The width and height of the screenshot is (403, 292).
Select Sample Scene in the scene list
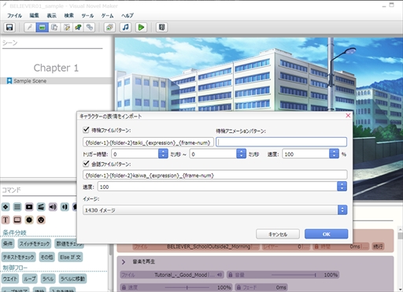click(x=30, y=81)
